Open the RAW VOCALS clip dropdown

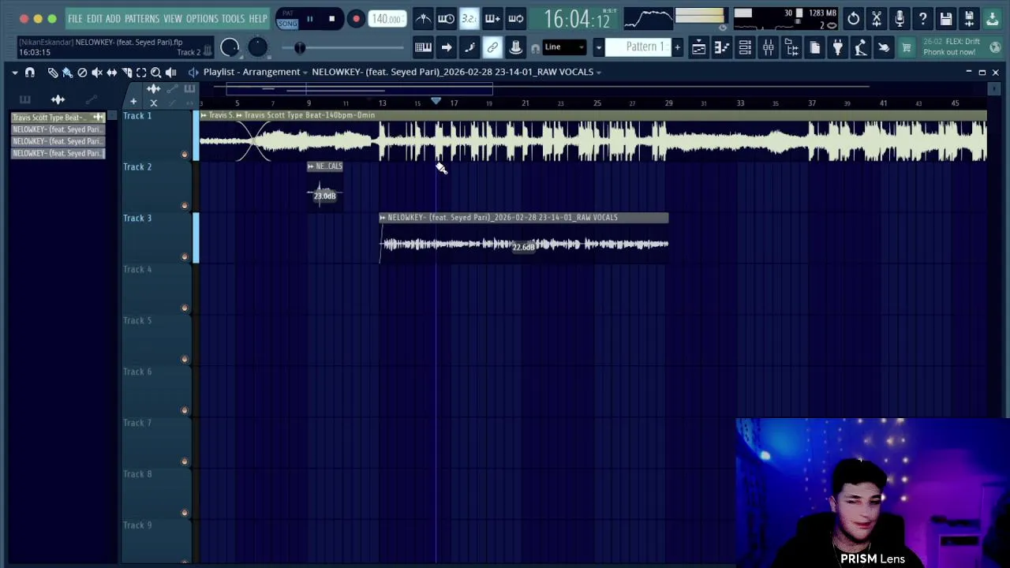[x=457, y=72]
